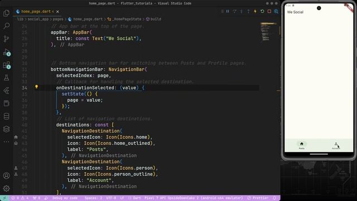357x201 pixels.
Task: Change encoding via 'UTF-8' status item
Action: click(x=111, y=198)
